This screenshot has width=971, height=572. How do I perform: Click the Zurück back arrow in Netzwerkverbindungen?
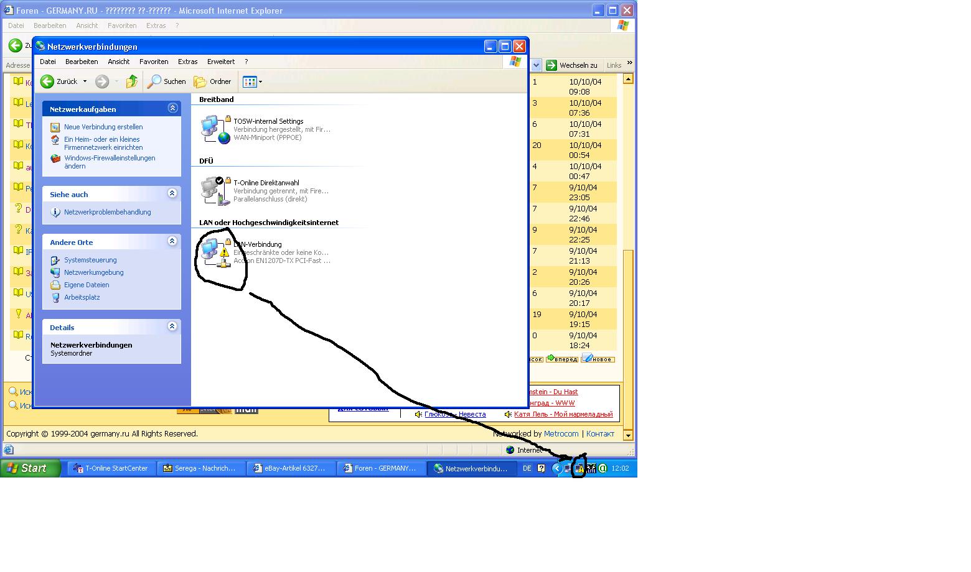click(x=48, y=81)
